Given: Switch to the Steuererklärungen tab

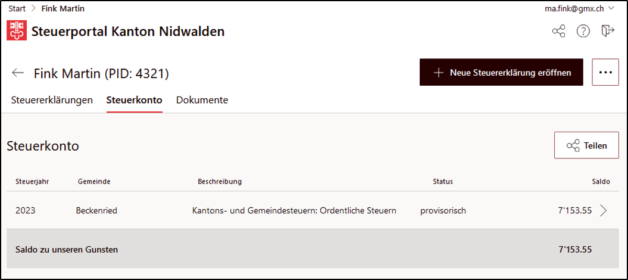Looking at the screenshot, I should coord(52,100).
